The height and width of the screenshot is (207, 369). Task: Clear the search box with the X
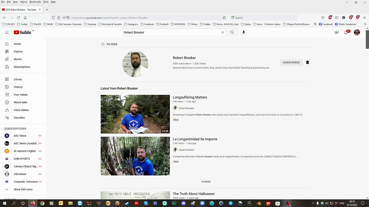[223, 32]
